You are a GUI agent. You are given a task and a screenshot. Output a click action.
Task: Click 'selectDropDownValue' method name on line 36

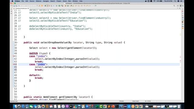pos(54,42)
